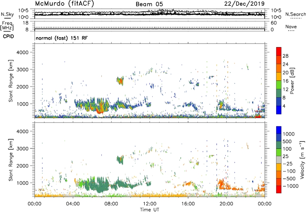Click the Velocity [m s⁻¹] colorbar title
306x212 pixels.
(302, 160)
